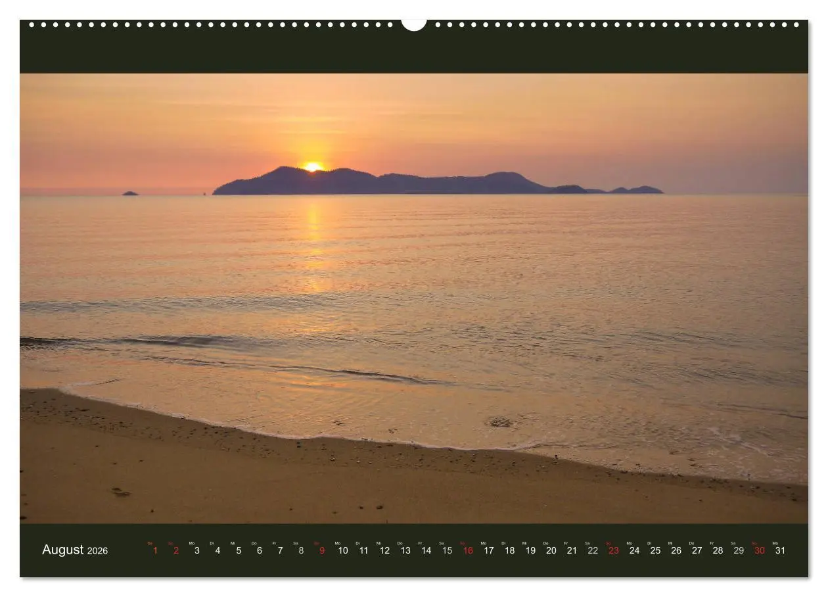The image size is (828, 597).
Task: Select the Fr label above date 7
Action: (275, 543)
